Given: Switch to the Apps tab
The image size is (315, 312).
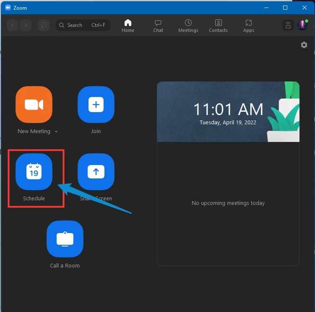Looking at the screenshot, I should tap(248, 26).
